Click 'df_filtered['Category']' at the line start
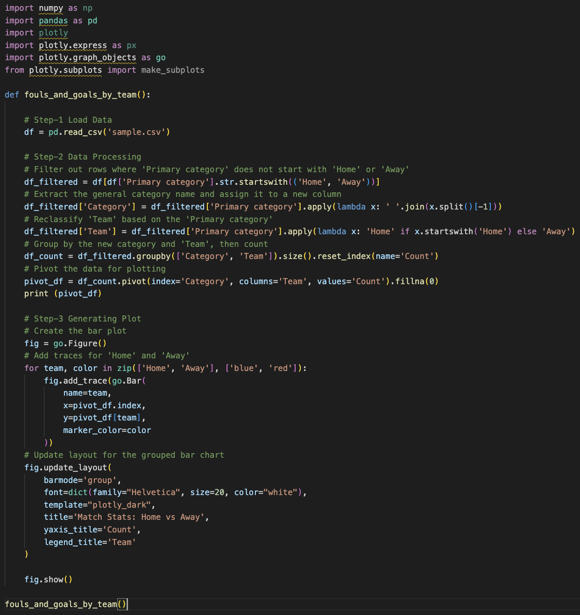The image size is (580, 615). (x=80, y=207)
